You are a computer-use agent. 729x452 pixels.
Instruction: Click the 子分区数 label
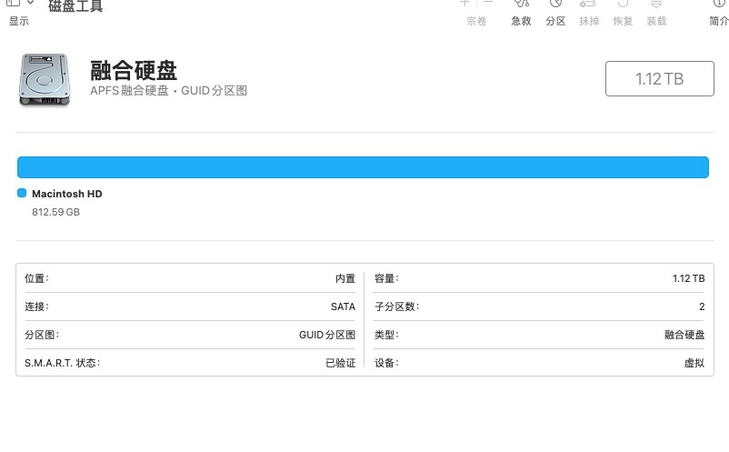tap(397, 306)
